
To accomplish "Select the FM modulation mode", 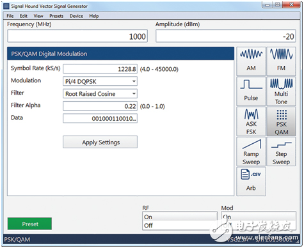I will 281,61.
